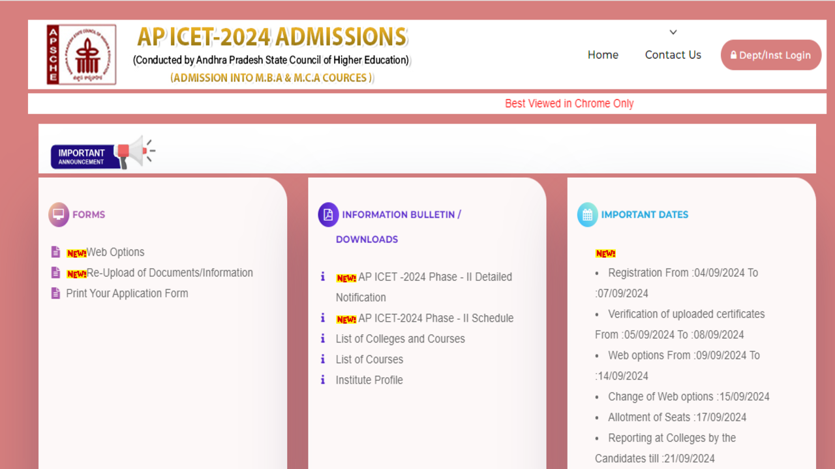The width and height of the screenshot is (835, 469).
Task: Open AP ICET-2024 Phase - II Schedule link
Action: [436, 318]
